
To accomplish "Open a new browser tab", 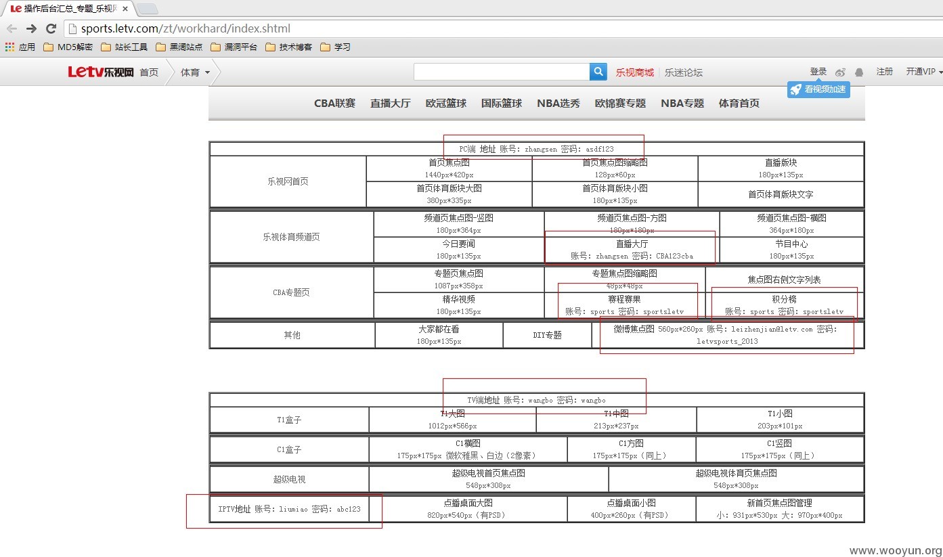I will (148, 9).
